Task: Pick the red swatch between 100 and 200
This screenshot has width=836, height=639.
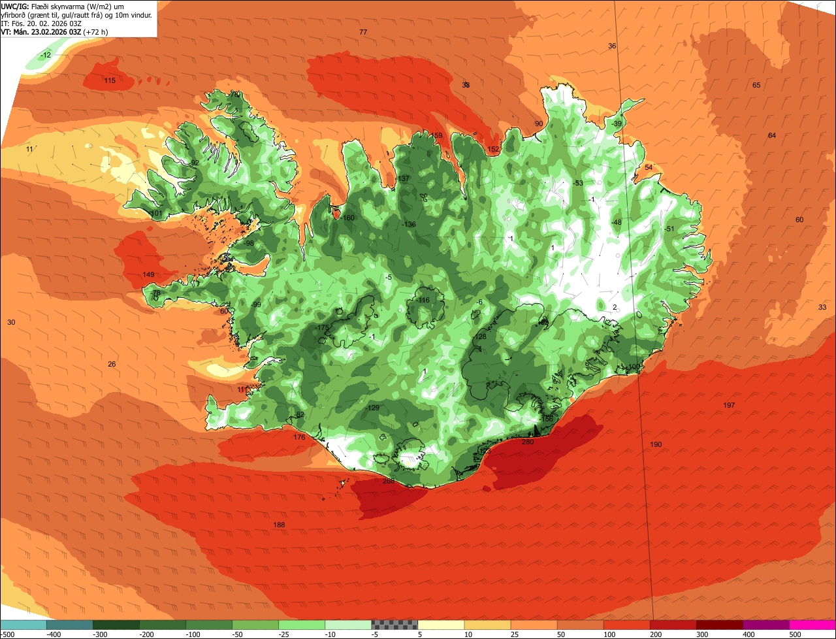Action: click(x=626, y=625)
